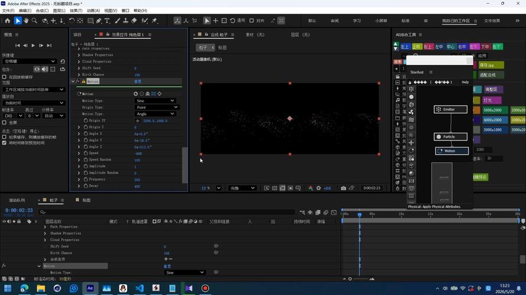Choose the Zoom magnifier tool
Screen dimensions: 526x295
[34, 21]
